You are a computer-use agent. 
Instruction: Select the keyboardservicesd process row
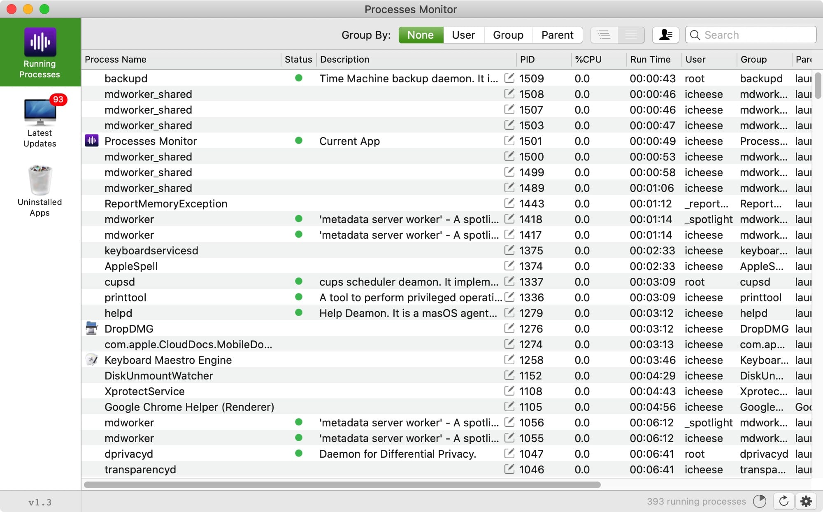pos(446,251)
